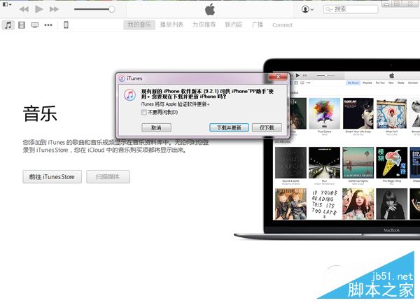Click the previous track rewind button

(24, 9)
